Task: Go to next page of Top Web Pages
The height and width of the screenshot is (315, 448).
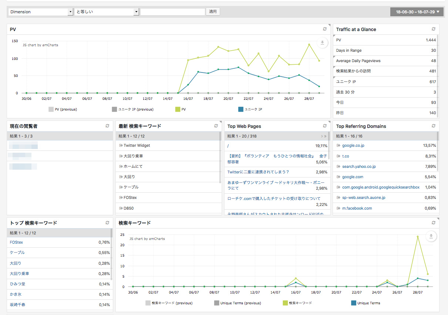Action: coord(322,136)
